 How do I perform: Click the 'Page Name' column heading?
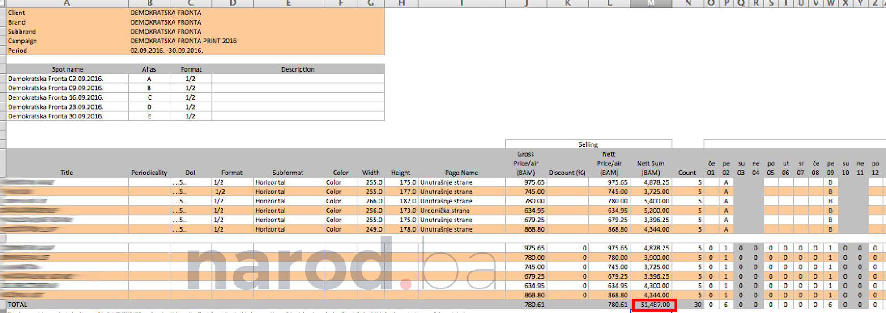click(462, 173)
